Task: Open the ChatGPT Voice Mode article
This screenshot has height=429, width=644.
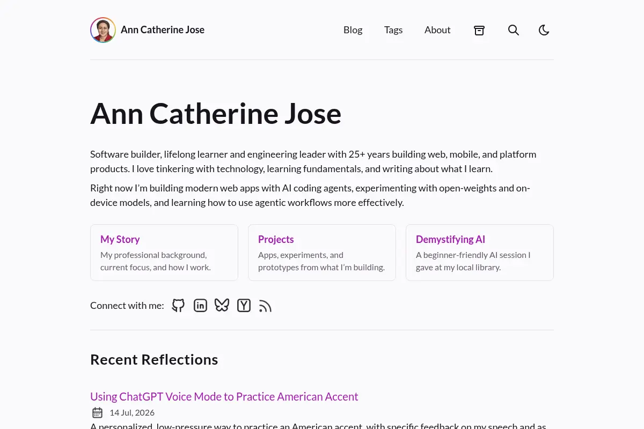Action: (x=224, y=397)
